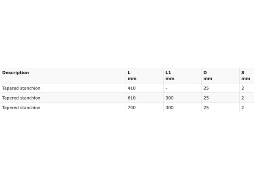This screenshot has width=254, height=183.
Task: Select the 610 length value
Action: [x=132, y=98]
